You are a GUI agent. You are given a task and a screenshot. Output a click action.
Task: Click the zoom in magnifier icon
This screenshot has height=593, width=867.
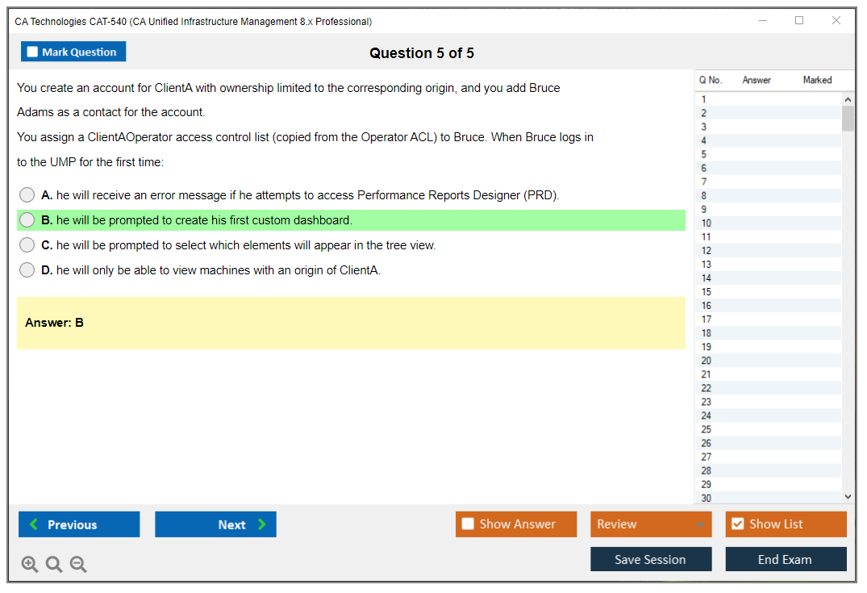click(30, 565)
